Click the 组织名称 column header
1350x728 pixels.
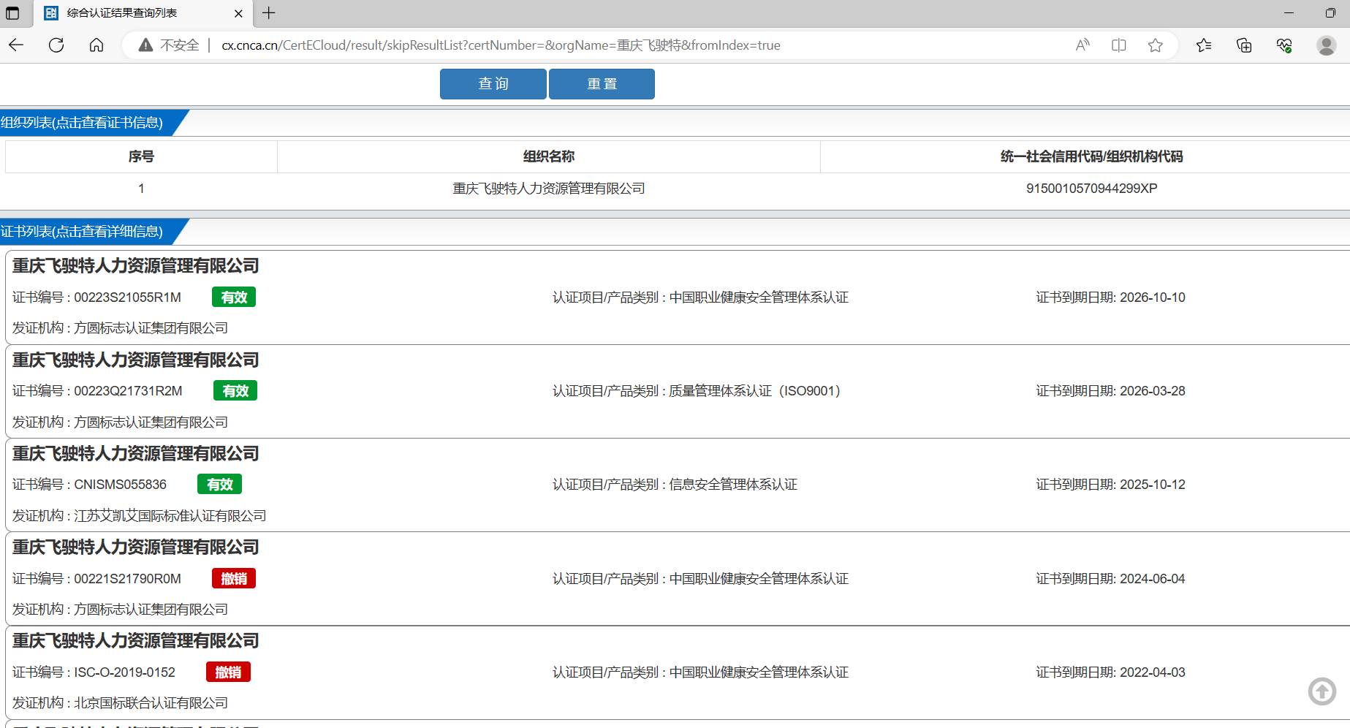[x=549, y=156]
